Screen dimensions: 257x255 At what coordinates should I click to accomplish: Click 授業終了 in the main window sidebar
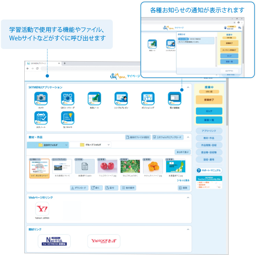(x=209, y=100)
